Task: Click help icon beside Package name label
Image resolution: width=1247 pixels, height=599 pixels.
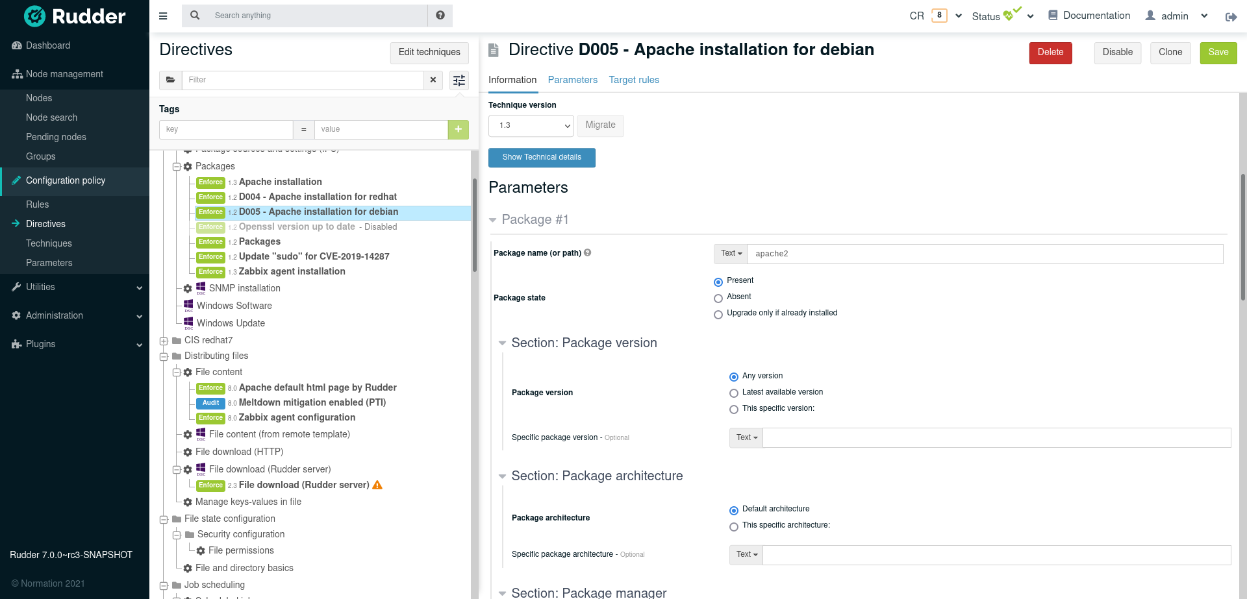Action: click(587, 253)
